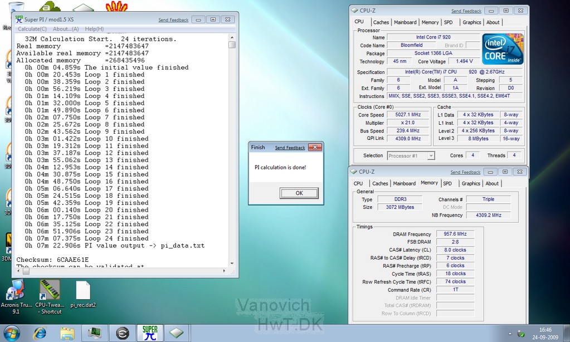Image resolution: width=570 pixels, height=342 pixels.
Task: Open About menu in Super PI
Action: coord(66,29)
